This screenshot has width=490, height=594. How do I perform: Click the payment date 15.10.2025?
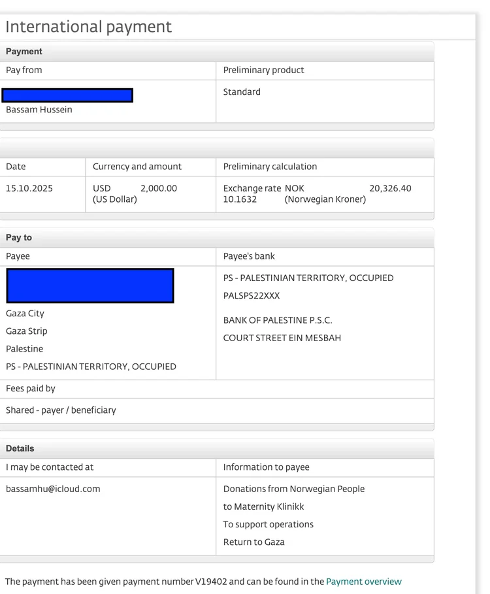(29, 188)
